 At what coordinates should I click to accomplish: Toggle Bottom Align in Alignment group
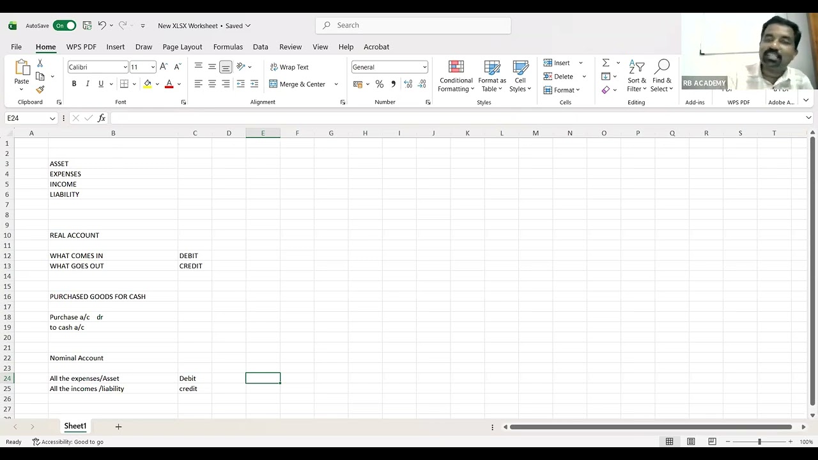pos(226,66)
